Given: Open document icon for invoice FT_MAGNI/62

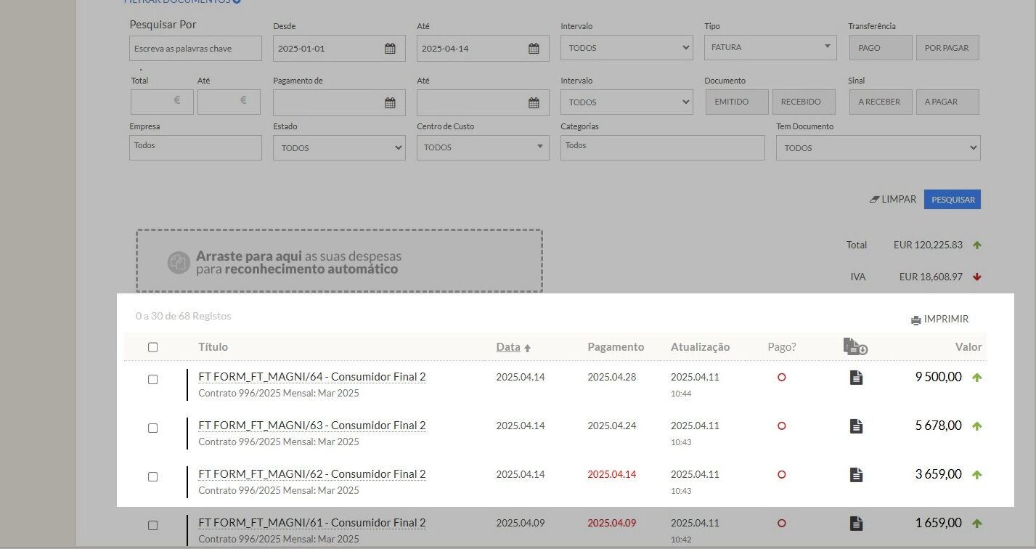Looking at the screenshot, I should 856,475.
